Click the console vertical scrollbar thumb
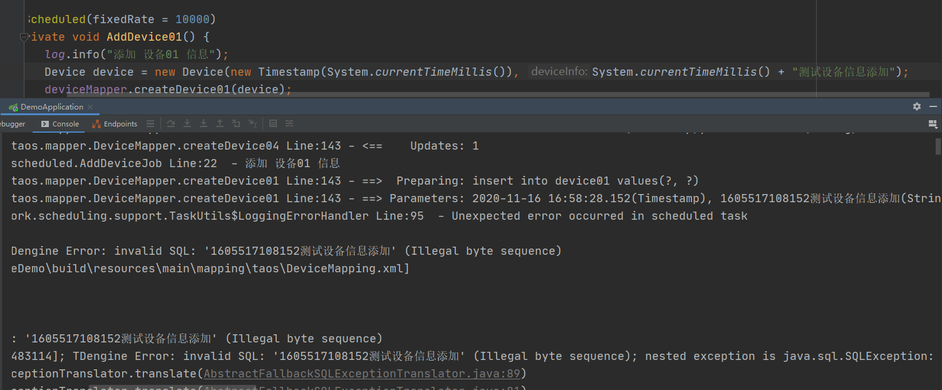 pyautogui.click(x=938, y=147)
